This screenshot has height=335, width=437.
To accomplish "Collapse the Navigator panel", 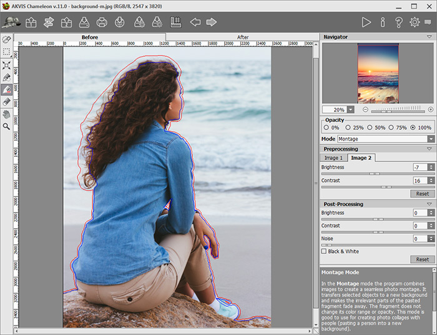I will [430, 37].
